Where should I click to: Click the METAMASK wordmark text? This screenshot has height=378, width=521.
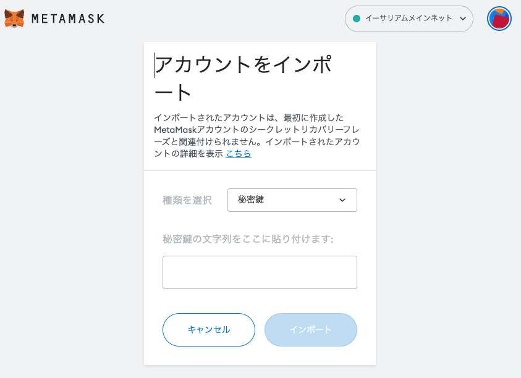68,19
